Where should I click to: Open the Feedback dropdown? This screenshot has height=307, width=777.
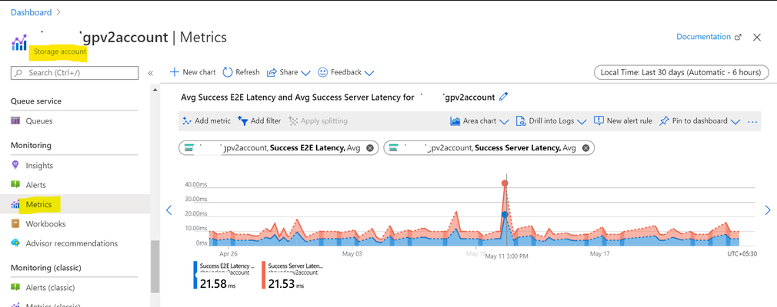click(345, 72)
